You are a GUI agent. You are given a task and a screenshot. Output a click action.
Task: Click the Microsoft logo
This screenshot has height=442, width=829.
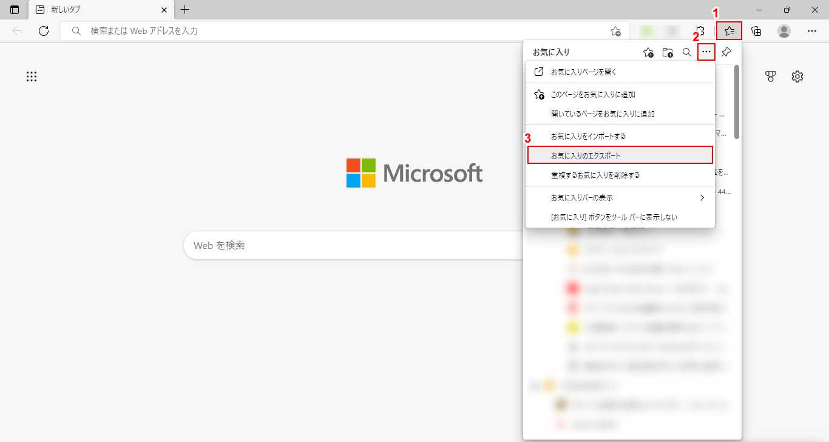pyautogui.click(x=414, y=173)
